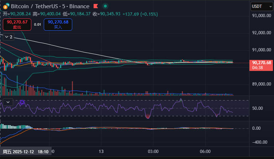Open the USDT currency dropdown
Image resolution: width=274 pixels, height=159 pixels.
coord(261,6)
